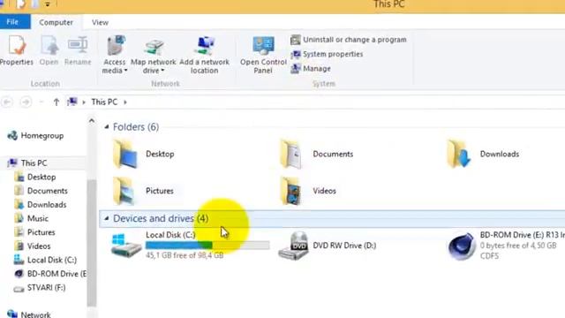Select the BD-ROM Drive (E:) icon

[x=461, y=246]
